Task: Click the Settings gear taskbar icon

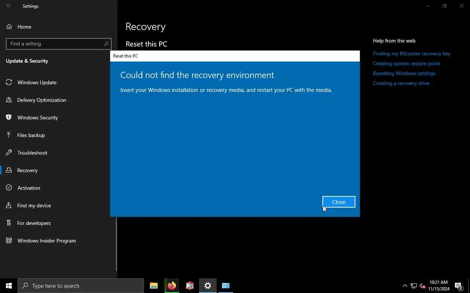Action: [x=208, y=286]
